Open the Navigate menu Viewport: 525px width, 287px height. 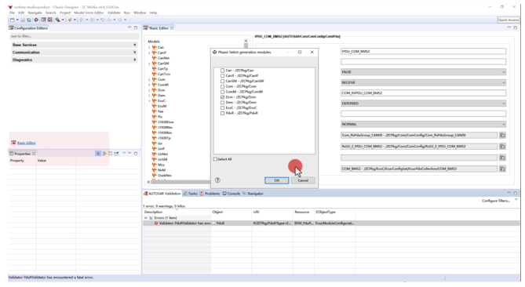coord(35,13)
